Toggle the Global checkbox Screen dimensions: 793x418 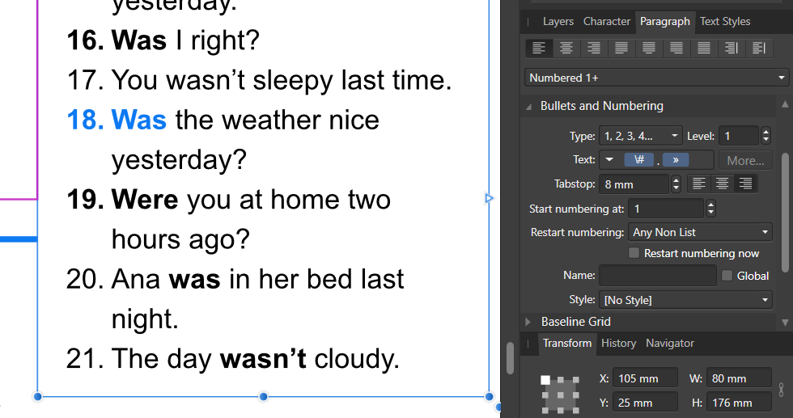[727, 276]
